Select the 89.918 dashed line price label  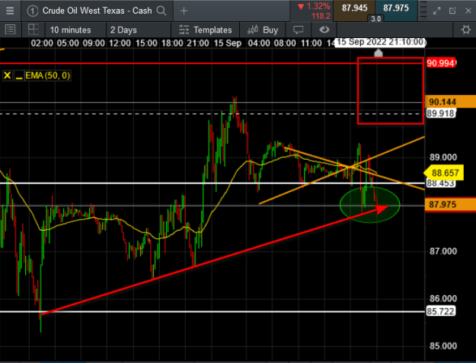click(x=440, y=113)
